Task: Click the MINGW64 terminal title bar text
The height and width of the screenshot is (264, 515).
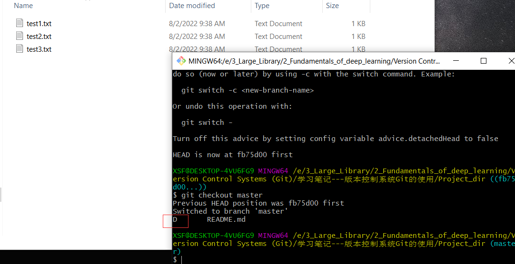Action: (x=314, y=61)
